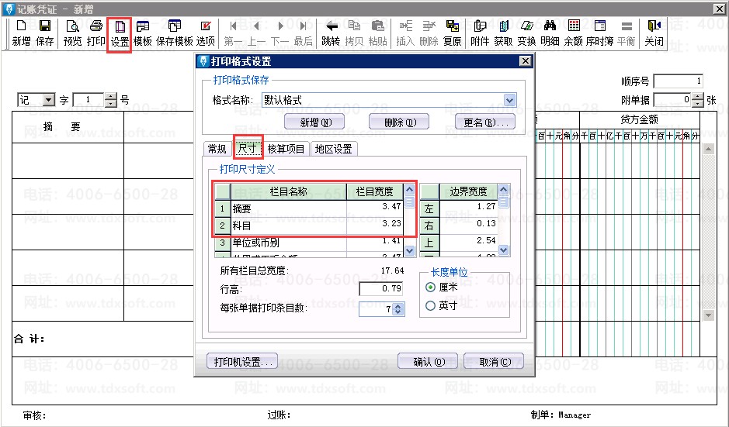The width and height of the screenshot is (729, 427).
Task: Click the 保存 (Save) toolbar icon
Action: pyautogui.click(x=45, y=33)
